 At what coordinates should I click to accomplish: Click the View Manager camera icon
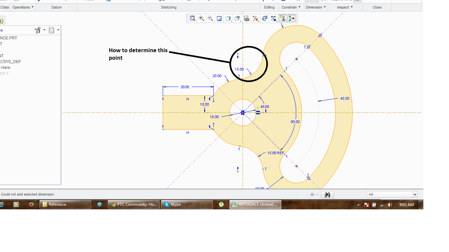coord(246,18)
